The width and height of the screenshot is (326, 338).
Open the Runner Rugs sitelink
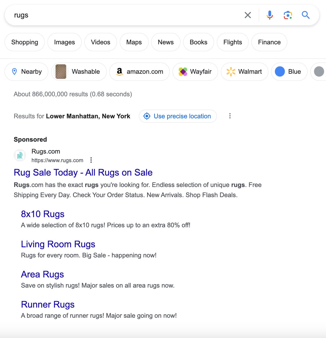[x=48, y=305]
